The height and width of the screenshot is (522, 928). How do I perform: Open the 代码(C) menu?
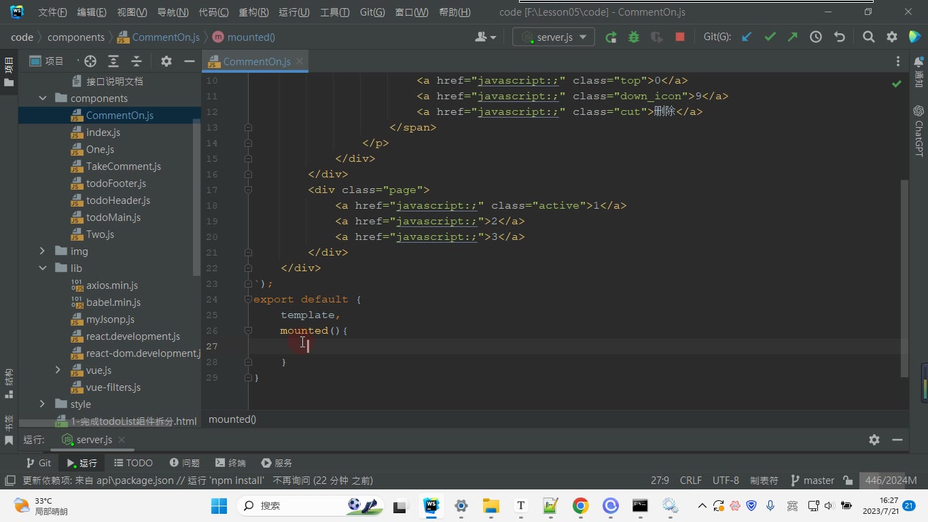pyautogui.click(x=213, y=12)
